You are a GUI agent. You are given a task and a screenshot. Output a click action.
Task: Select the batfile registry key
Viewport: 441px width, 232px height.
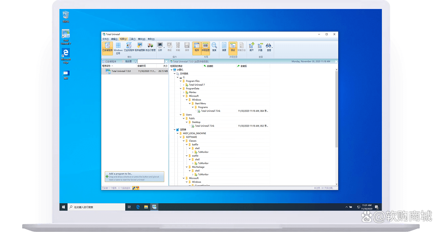pos(195,145)
